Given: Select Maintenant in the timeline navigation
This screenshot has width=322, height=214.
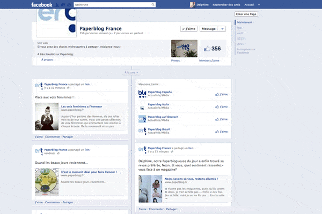Looking at the screenshot, I should (x=245, y=22).
